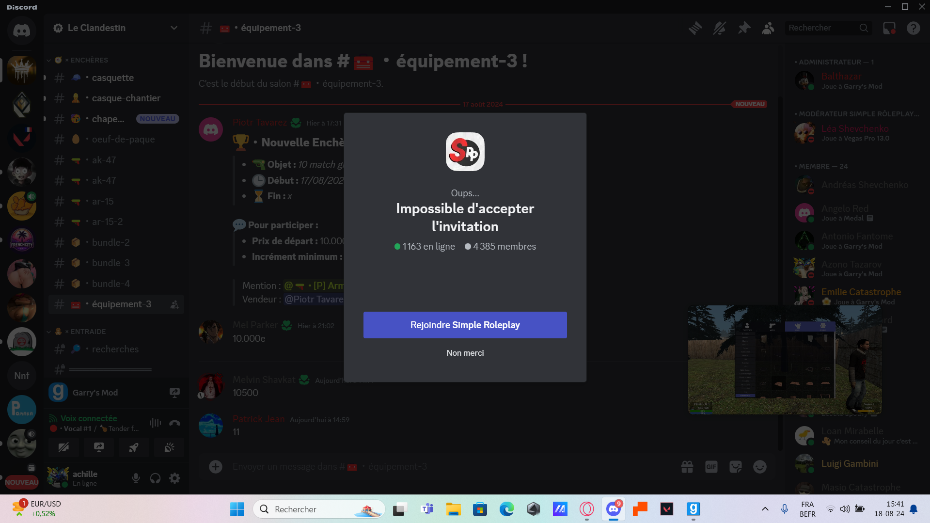Disconnect from voice channel
930x523 pixels.
(x=174, y=423)
